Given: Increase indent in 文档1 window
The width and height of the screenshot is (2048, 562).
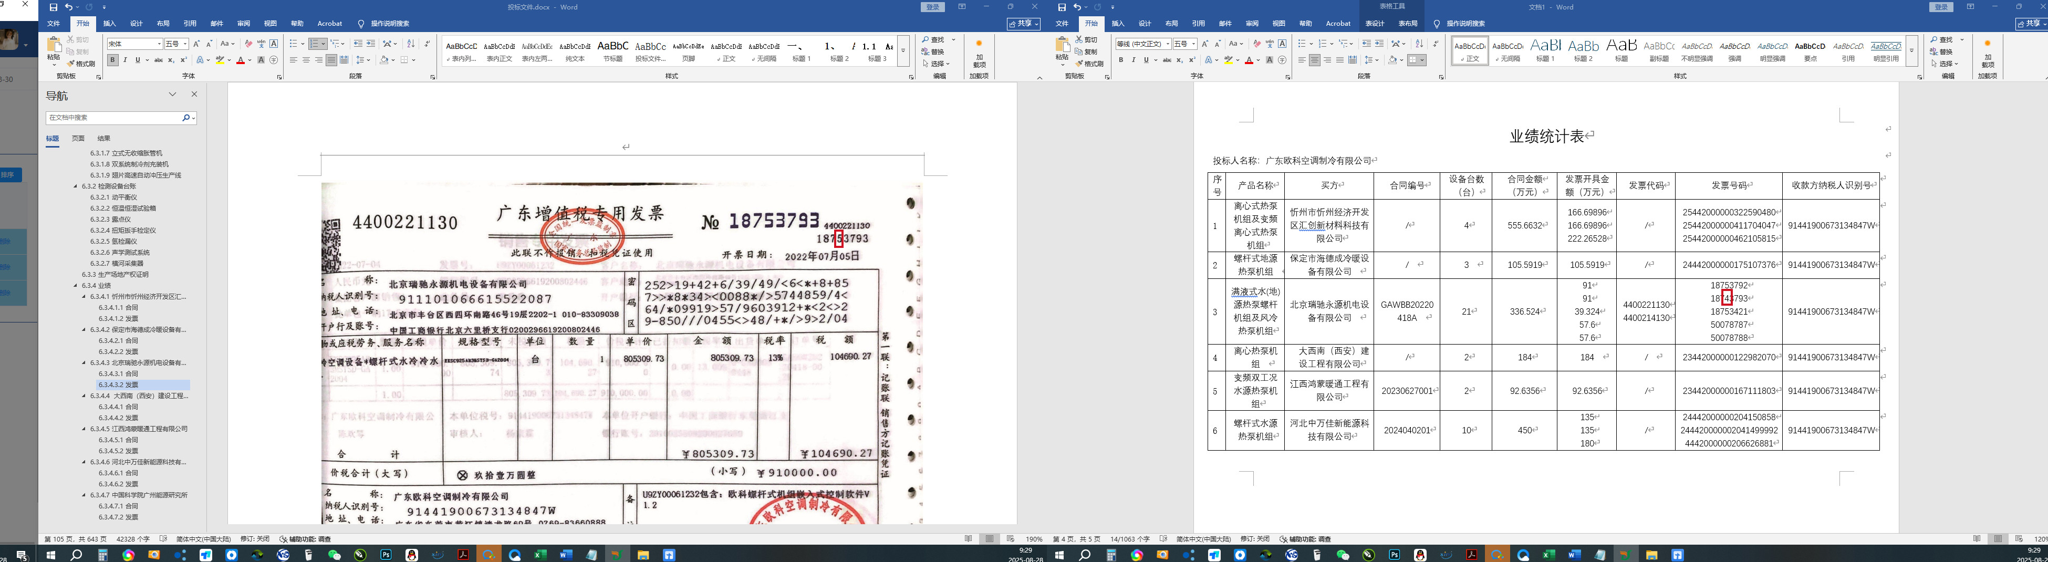Looking at the screenshot, I should point(1379,44).
